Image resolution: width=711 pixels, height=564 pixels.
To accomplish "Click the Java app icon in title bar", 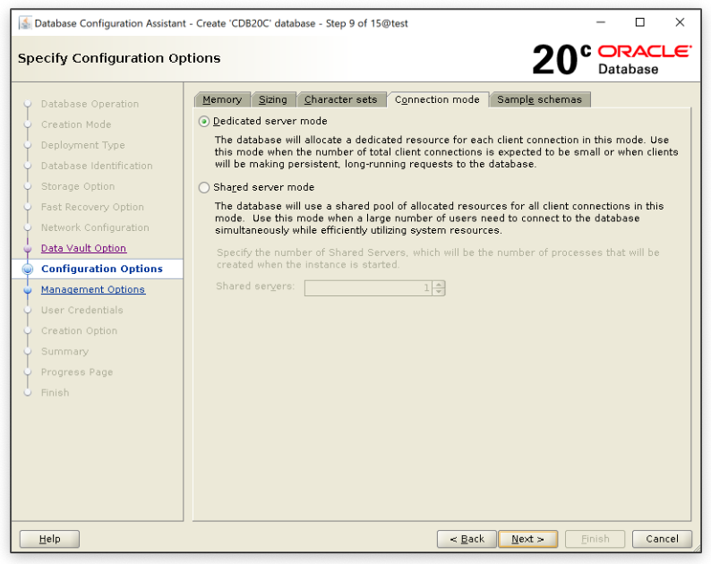I will coord(25,23).
